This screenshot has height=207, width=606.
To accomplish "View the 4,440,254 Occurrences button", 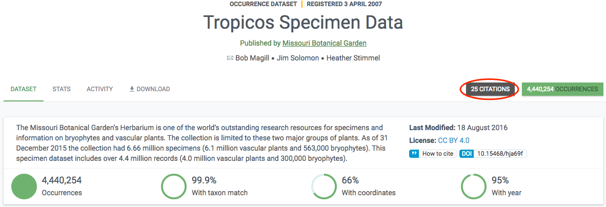I will coord(562,89).
